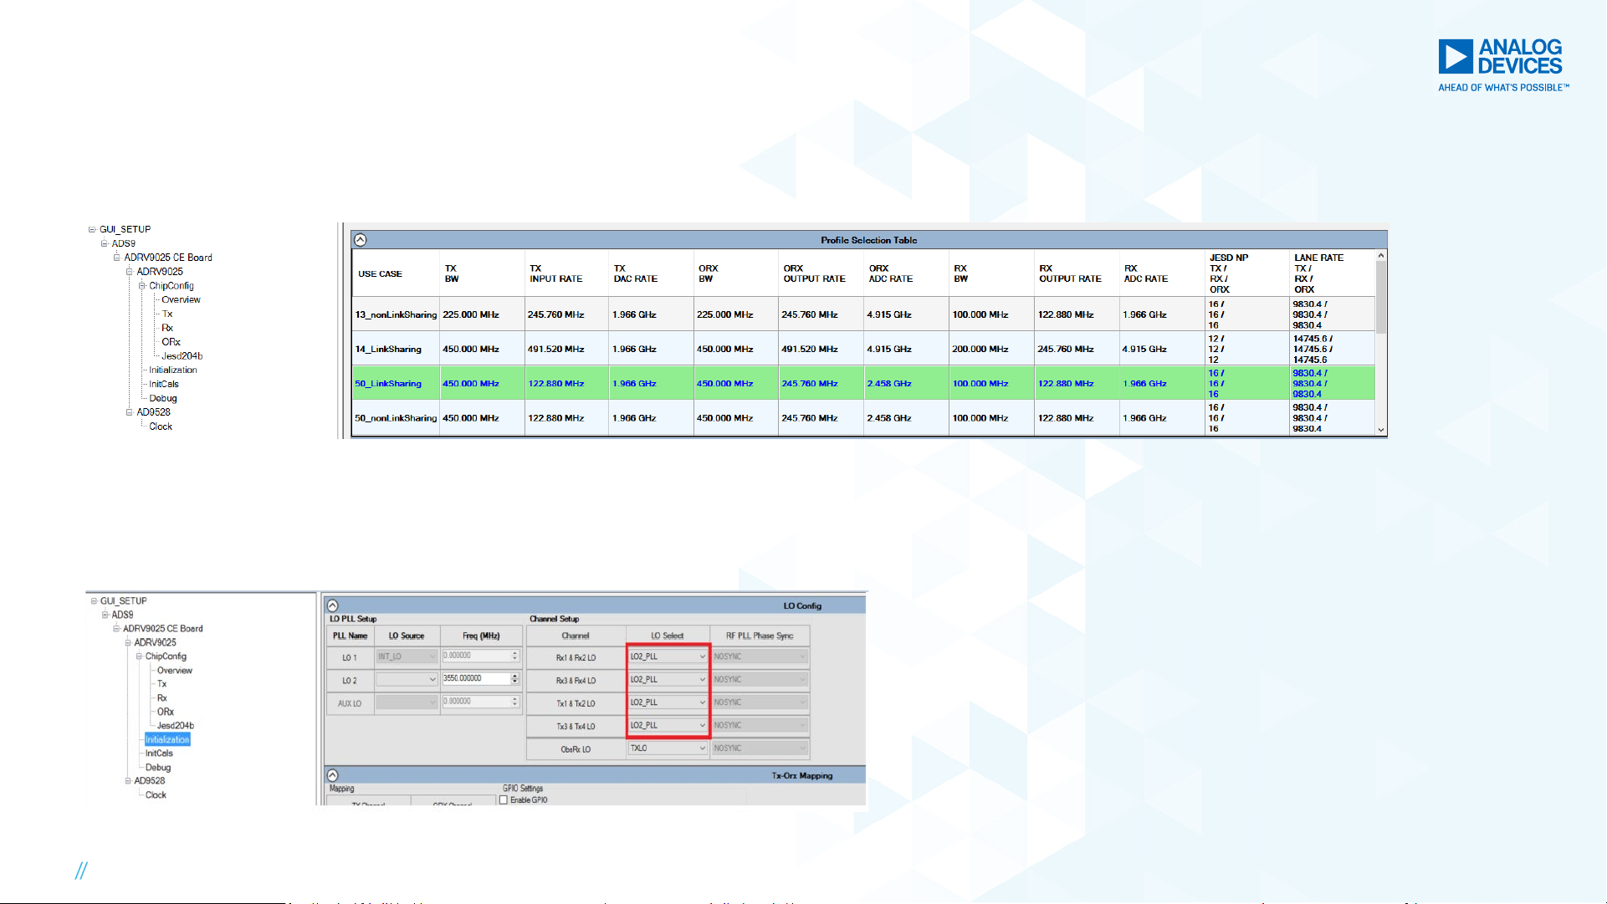
Task: Click the Freq (MHz) column header
Action: click(x=481, y=636)
